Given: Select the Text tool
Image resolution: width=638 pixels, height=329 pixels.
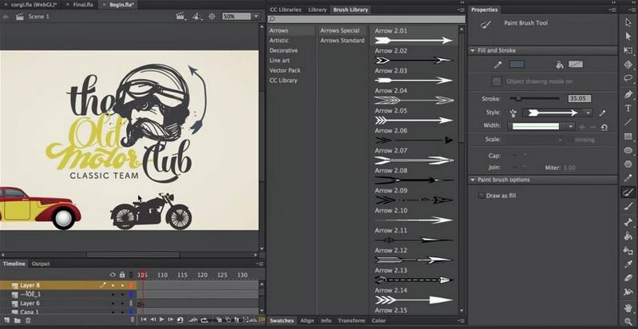Looking at the screenshot, I should pyautogui.click(x=628, y=108).
